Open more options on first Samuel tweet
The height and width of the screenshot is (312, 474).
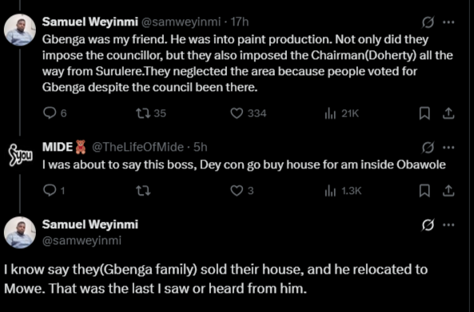(x=448, y=22)
